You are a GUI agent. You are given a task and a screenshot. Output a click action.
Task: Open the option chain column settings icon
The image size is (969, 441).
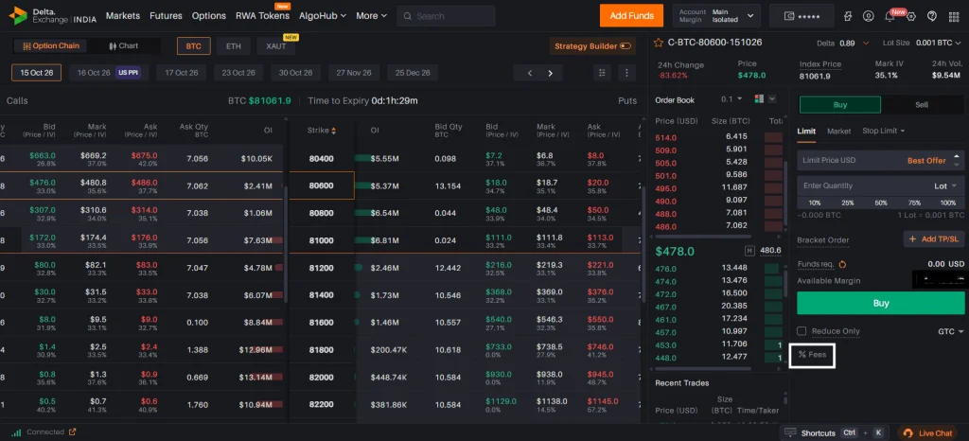pyautogui.click(x=601, y=72)
